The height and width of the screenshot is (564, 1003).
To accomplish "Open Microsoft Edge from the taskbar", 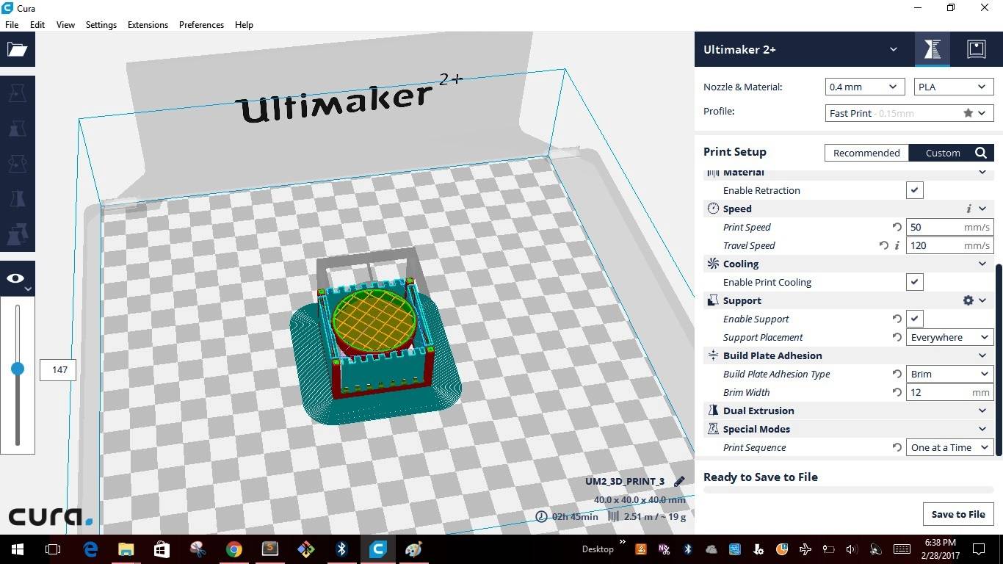I will [x=90, y=549].
